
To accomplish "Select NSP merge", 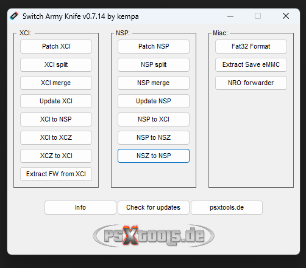I will 154,83.
